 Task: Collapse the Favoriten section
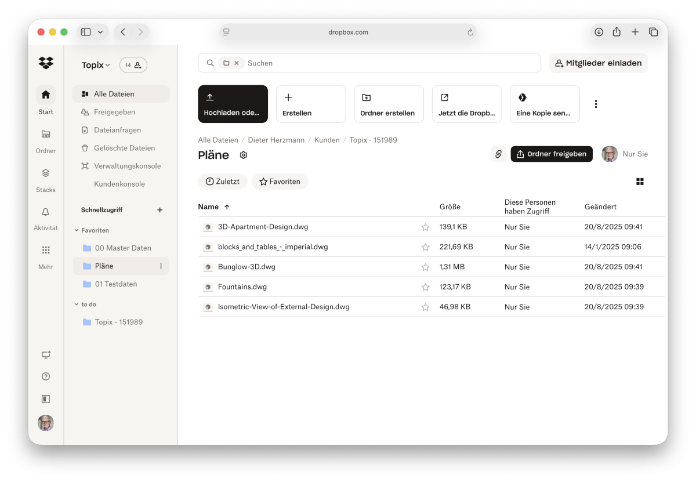coord(77,230)
